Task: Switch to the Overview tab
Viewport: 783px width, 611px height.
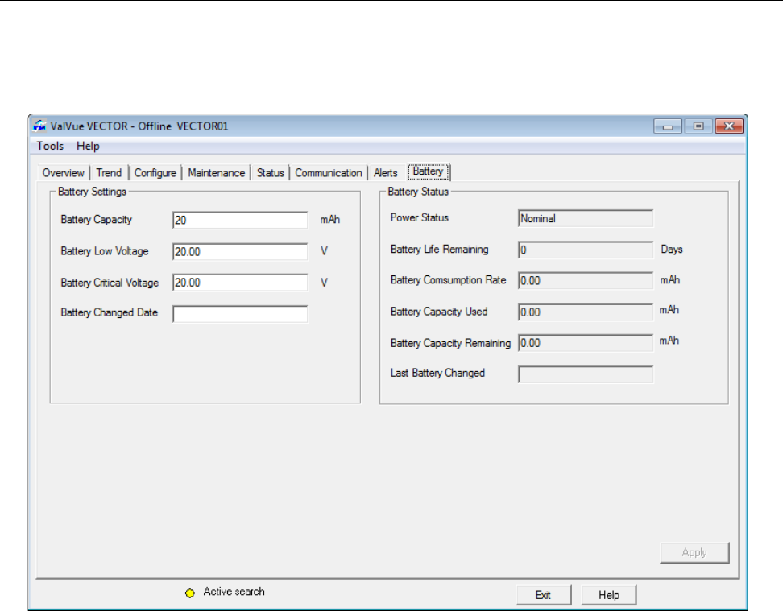Action: (x=64, y=173)
